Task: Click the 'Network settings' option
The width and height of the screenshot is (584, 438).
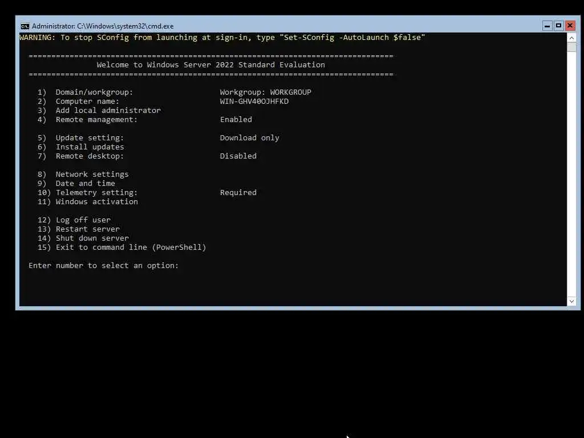Action: point(83,175)
